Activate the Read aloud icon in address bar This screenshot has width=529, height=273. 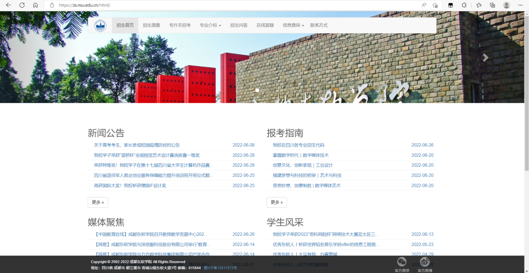coord(424,5)
